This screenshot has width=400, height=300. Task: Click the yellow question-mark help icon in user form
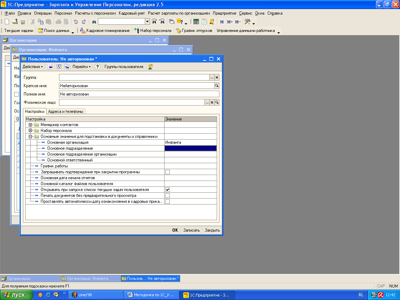click(x=98, y=67)
